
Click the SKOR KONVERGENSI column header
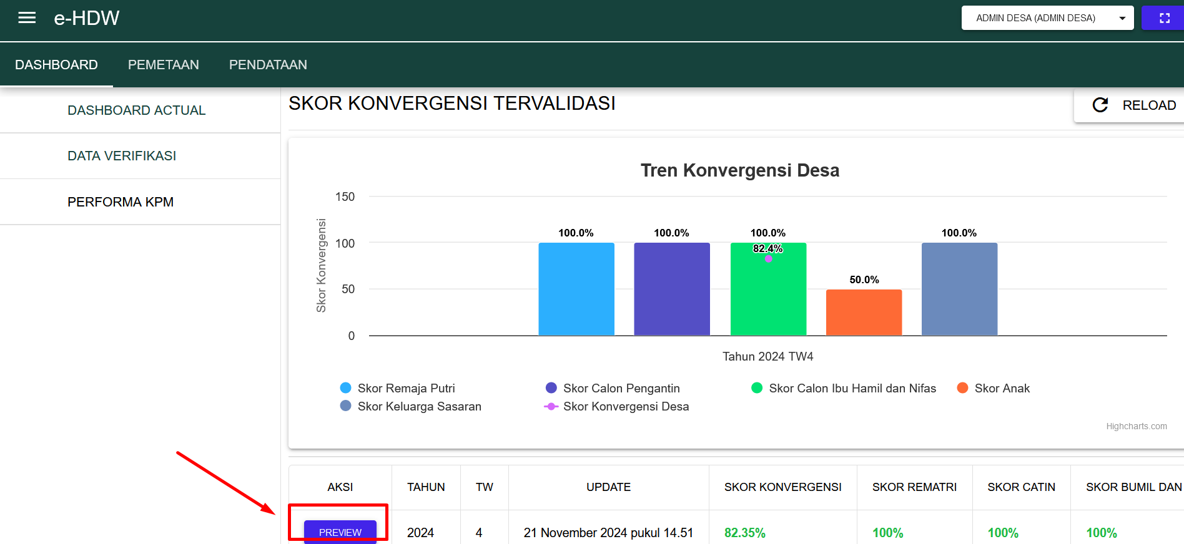[783, 487]
